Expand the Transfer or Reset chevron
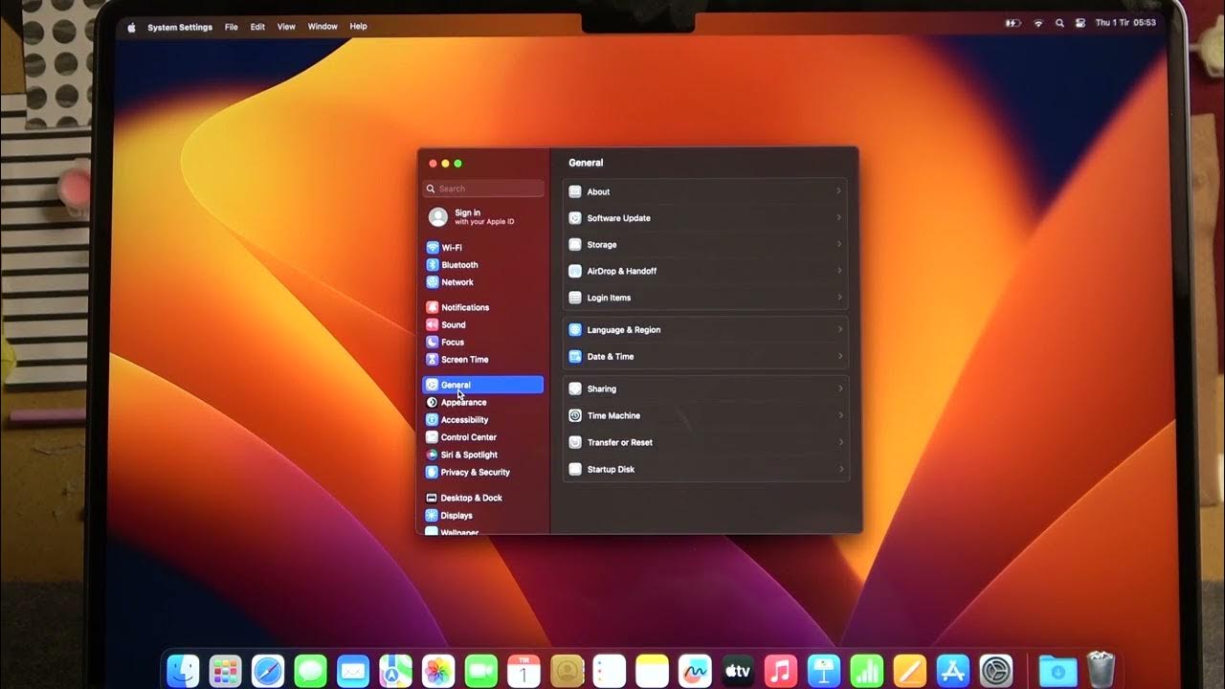Image resolution: width=1225 pixels, height=689 pixels. tap(841, 442)
